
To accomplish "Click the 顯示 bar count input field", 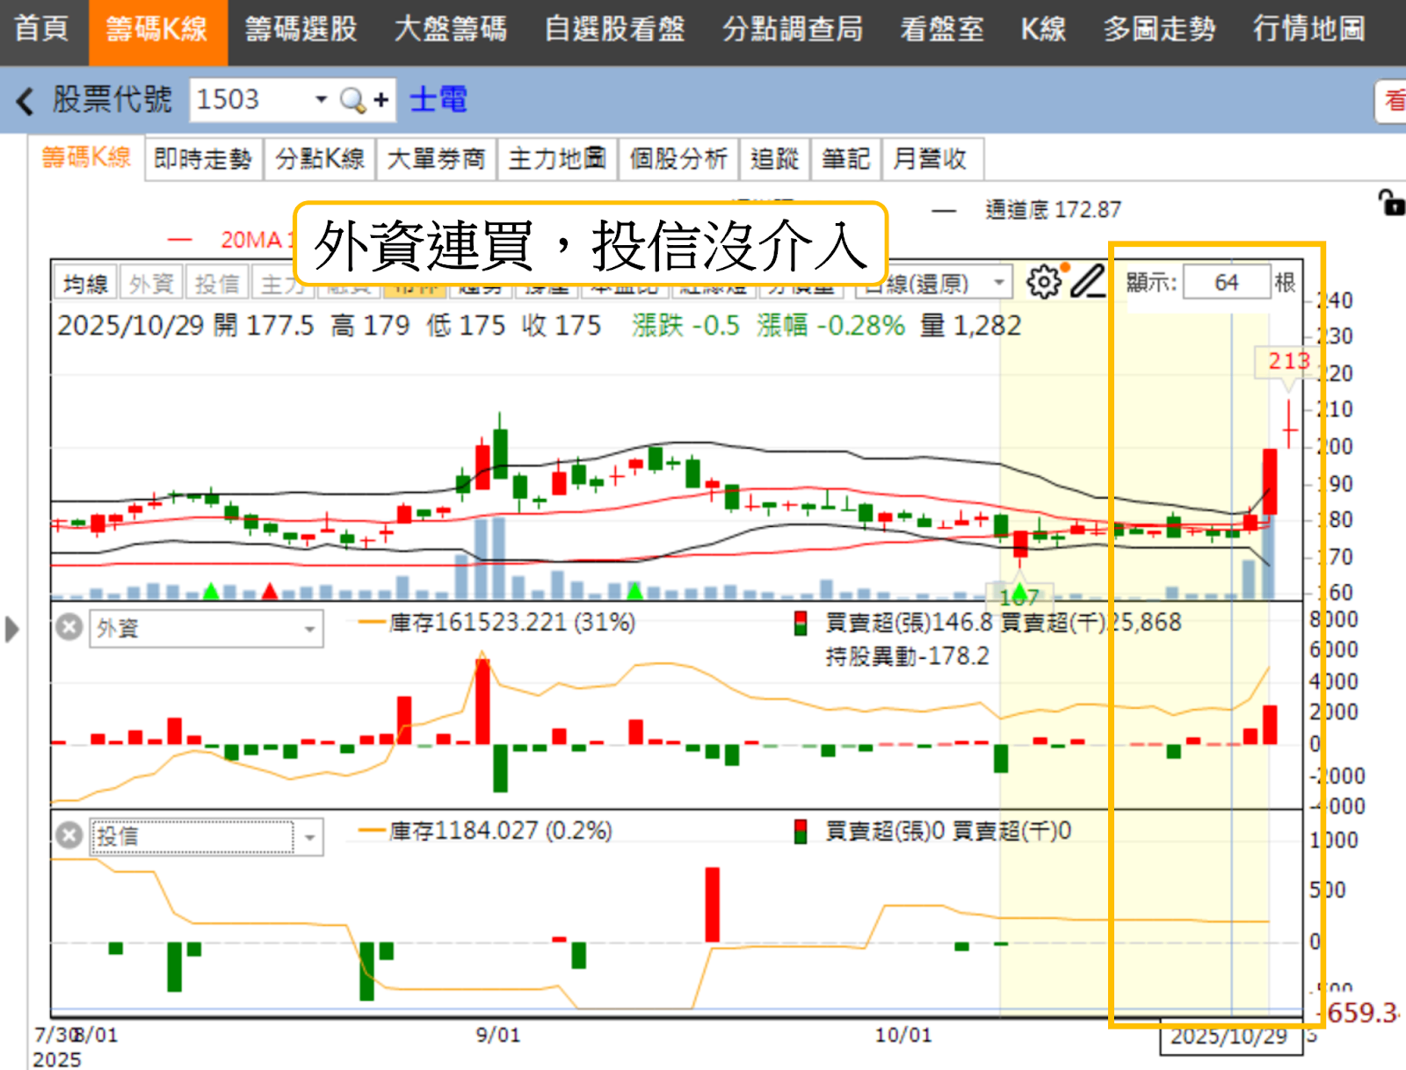I will (x=1228, y=282).
